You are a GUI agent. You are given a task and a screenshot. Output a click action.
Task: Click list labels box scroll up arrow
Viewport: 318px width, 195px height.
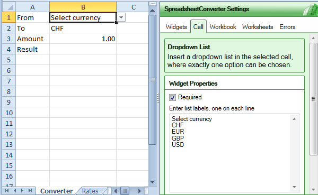coord(295,119)
